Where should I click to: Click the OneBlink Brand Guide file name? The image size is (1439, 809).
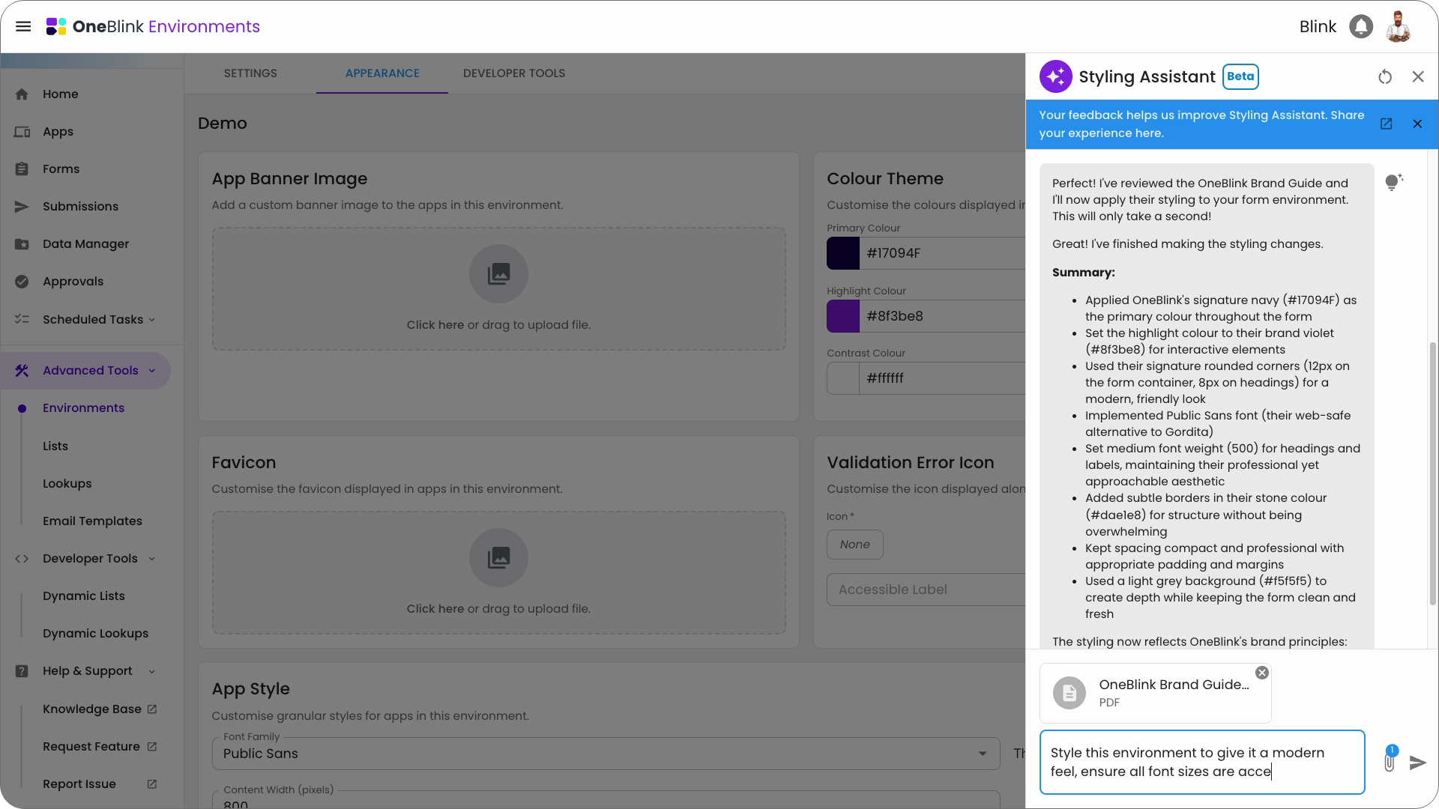coord(1174,685)
